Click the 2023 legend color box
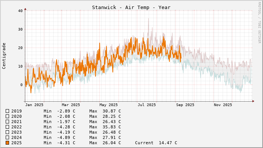The width and height of the screenshot is (263, 148). pos(8,132)
